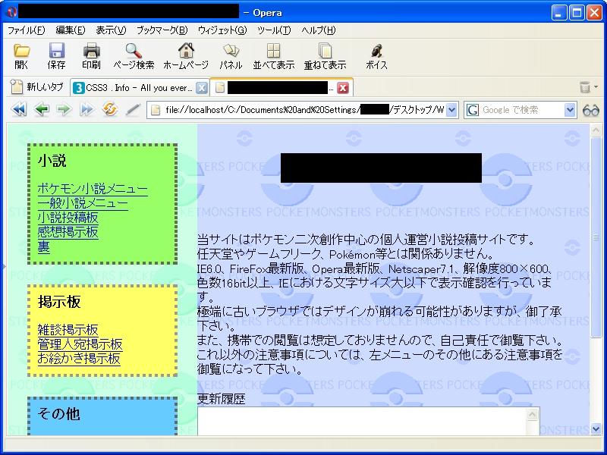Image resolution: width=607 pixels, height=455 pixels.
Task: Open the ヘルプ(H) menu
Action: [x=319, y=30]
